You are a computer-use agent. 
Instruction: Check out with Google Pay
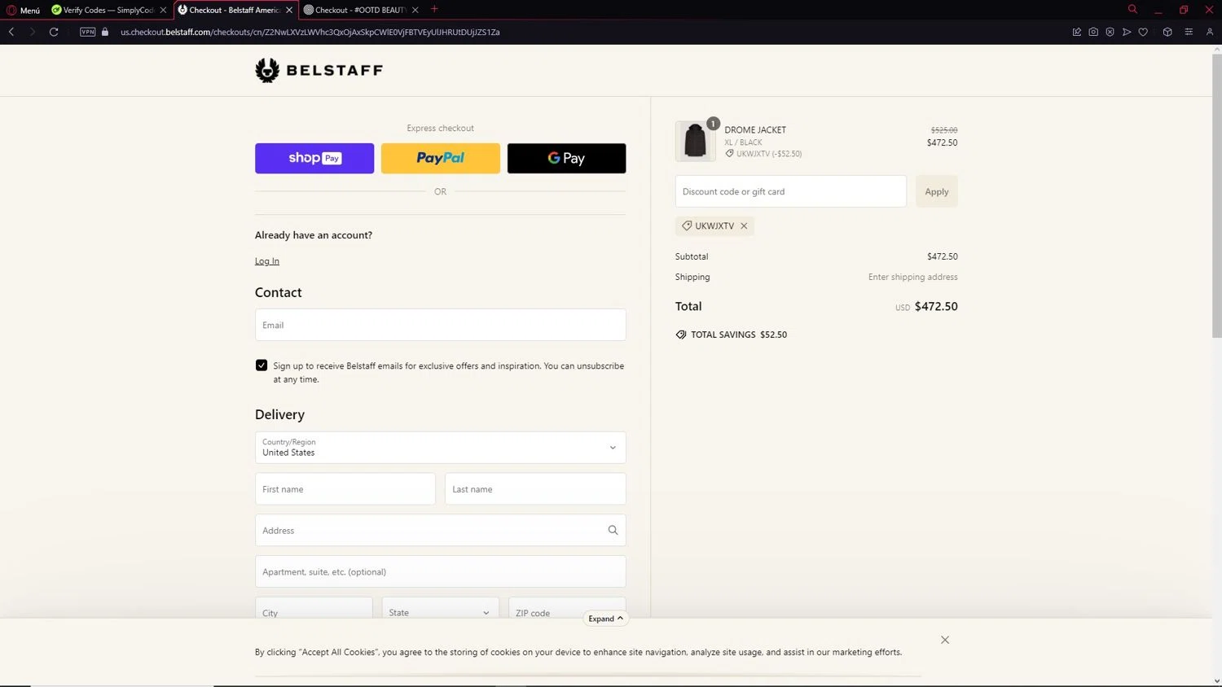tap(567, 158)
